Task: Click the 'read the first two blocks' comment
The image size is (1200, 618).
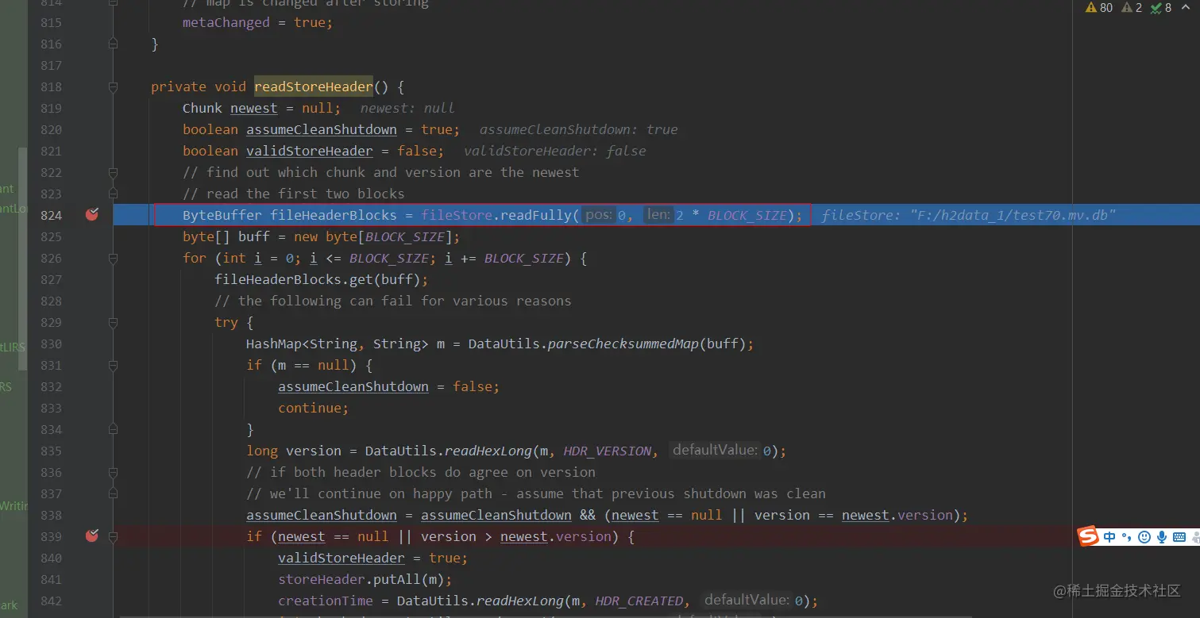Action: coord(294,194)
